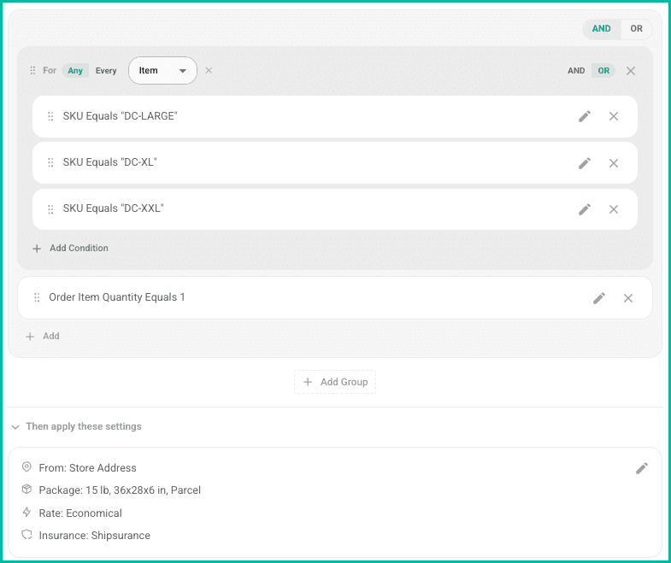Collapse Then apply these settings section
The width and height of the screenshot is (671, 563).
[15, 427]
